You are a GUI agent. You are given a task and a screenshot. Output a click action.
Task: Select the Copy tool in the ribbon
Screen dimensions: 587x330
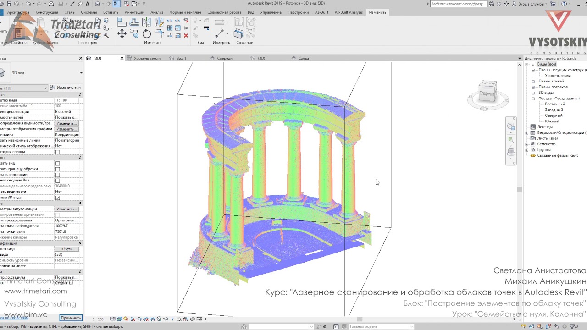coord(134,33)
